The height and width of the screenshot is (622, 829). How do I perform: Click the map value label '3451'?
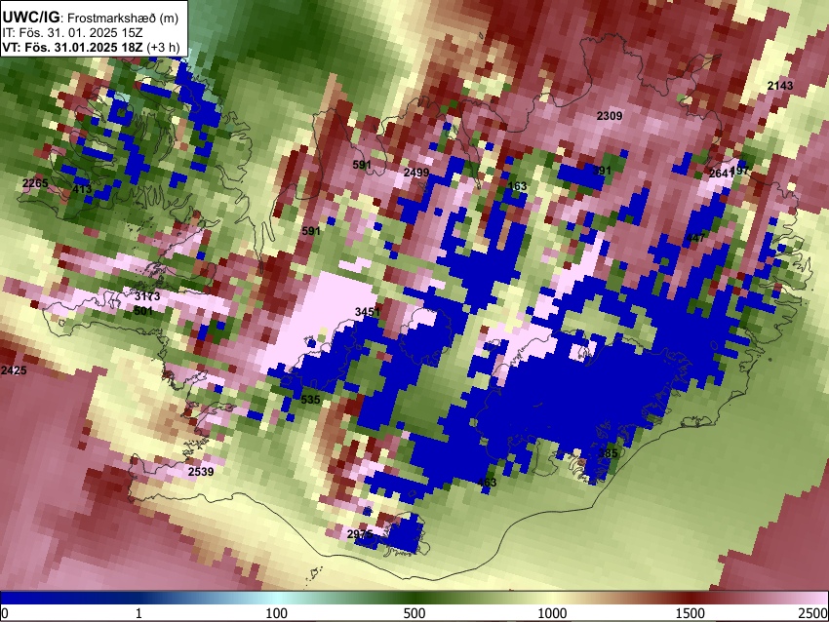pyautogui.click(x=368, y=312)
